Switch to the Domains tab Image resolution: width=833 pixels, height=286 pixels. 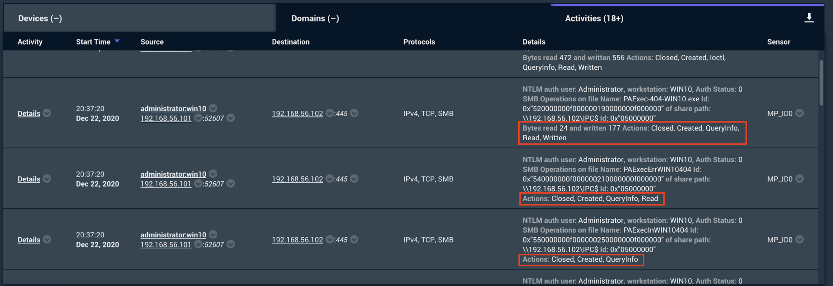tap(315, 18)
